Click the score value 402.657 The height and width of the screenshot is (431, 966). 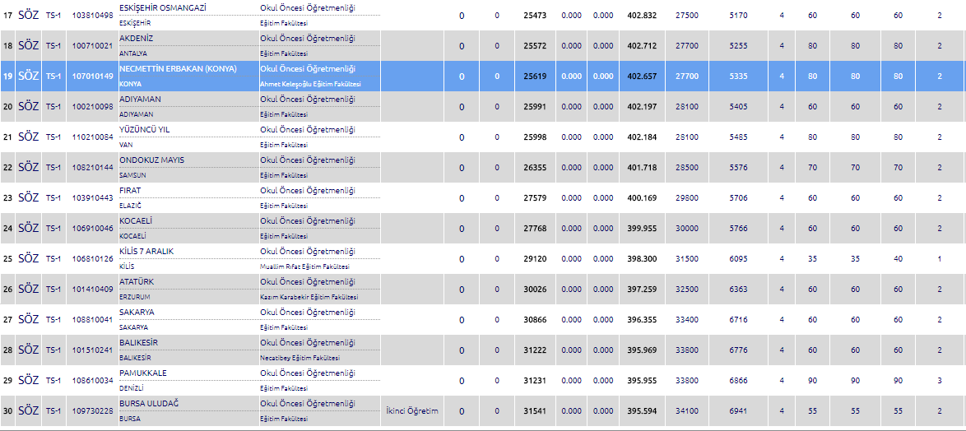click(641, 76)
